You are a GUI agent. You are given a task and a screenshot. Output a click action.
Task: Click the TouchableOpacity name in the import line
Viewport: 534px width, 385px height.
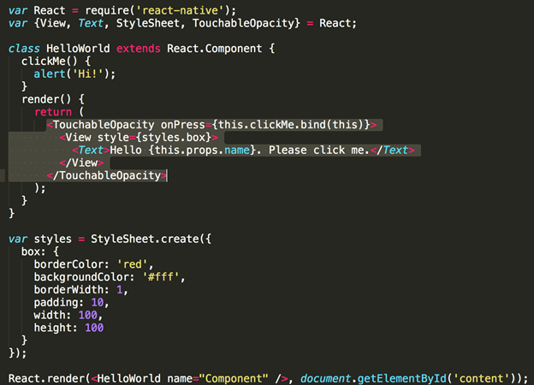pos(243,23)
